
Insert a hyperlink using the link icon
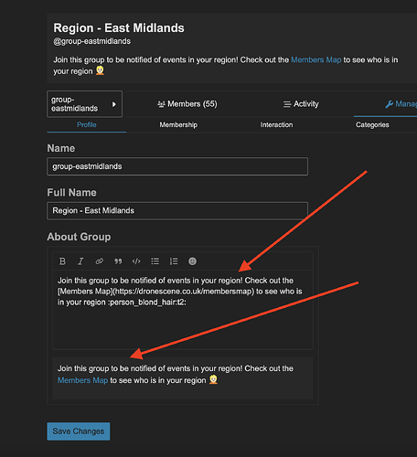click(x=100, y=261)
